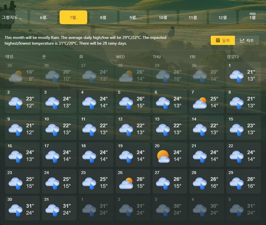
Task: Open the day 14 forecast card
Action: coord(206,128)
